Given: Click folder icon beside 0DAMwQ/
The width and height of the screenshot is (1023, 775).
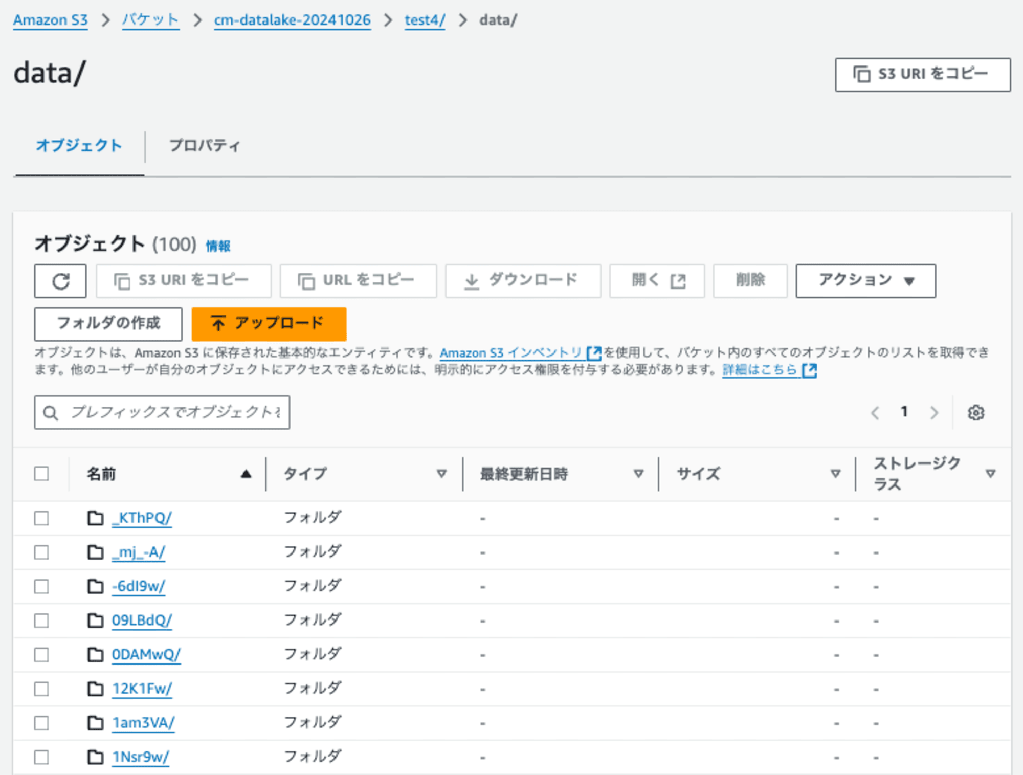Looking at the screenshot, I should coord(95,655).
